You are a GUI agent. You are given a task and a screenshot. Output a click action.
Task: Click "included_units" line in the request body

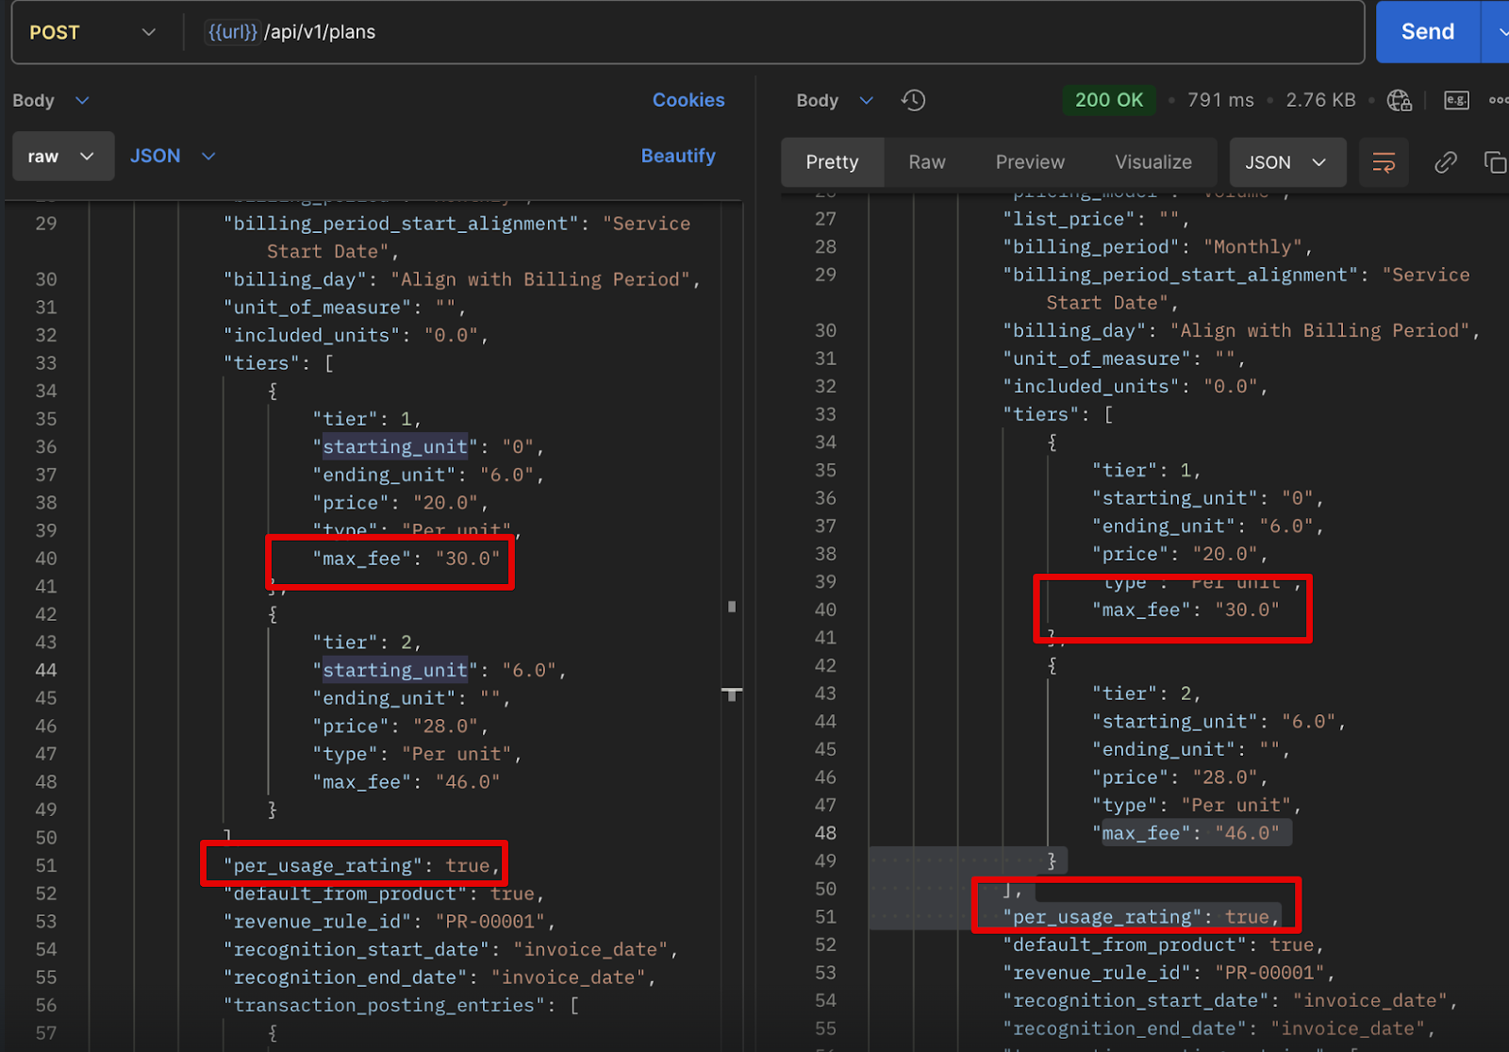357,335
